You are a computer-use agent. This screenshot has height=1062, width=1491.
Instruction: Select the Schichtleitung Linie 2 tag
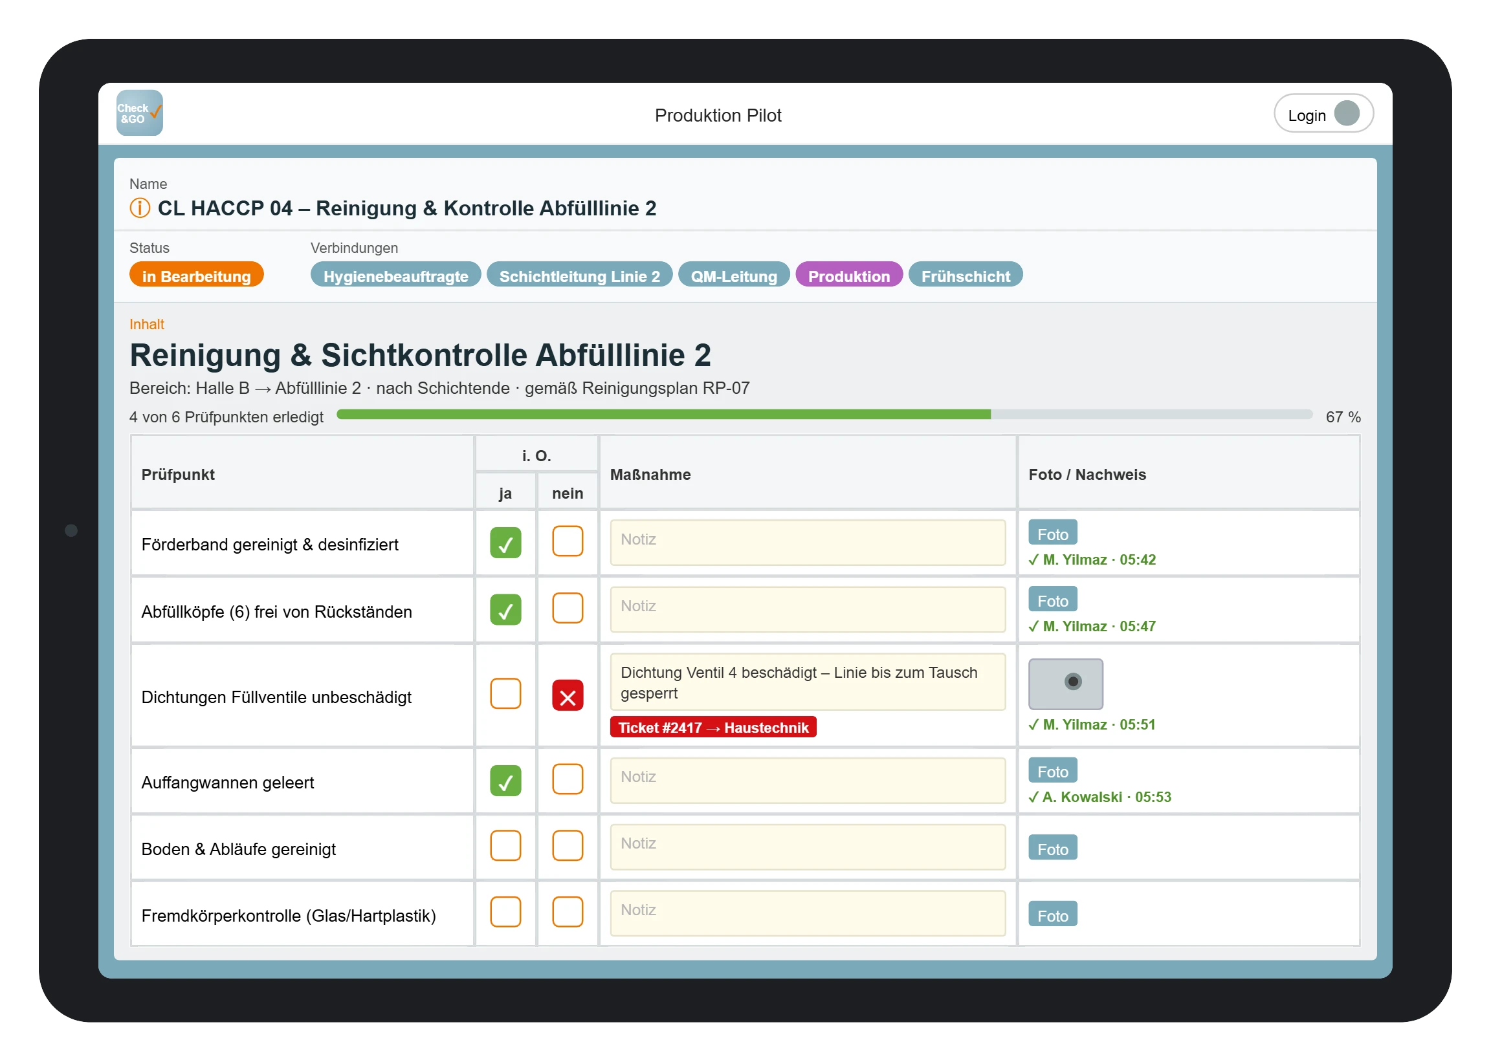tap(579, 275)
